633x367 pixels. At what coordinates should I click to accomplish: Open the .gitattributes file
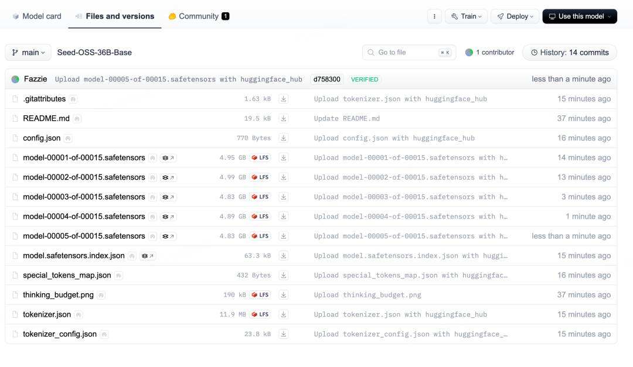pyautogui.click(x=45, y=99)
